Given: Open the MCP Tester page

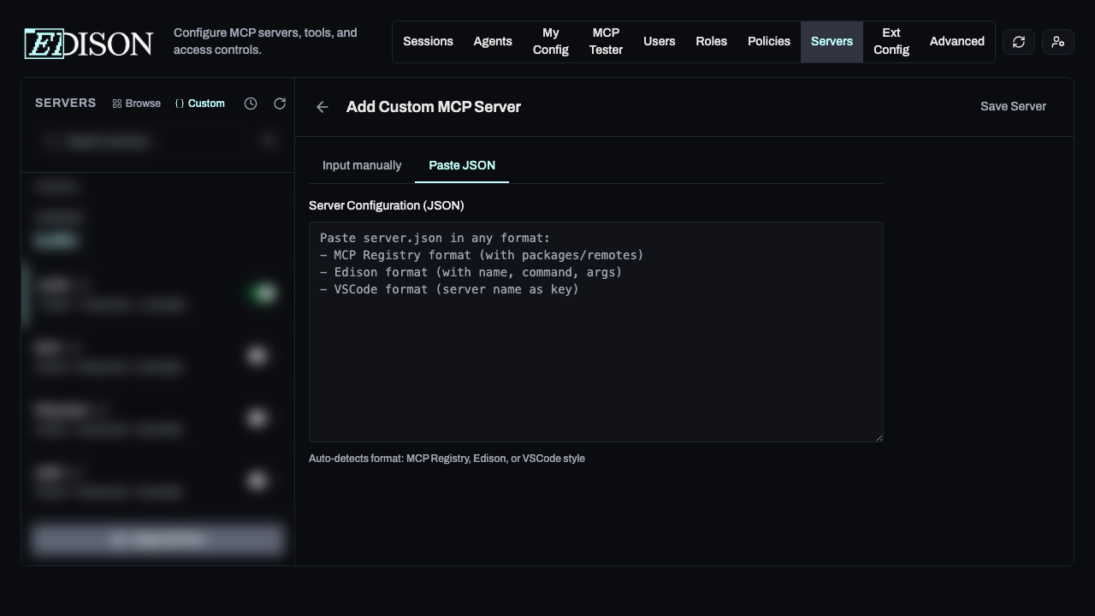Looking at the screenshot, I should click(x=606, y=41).
